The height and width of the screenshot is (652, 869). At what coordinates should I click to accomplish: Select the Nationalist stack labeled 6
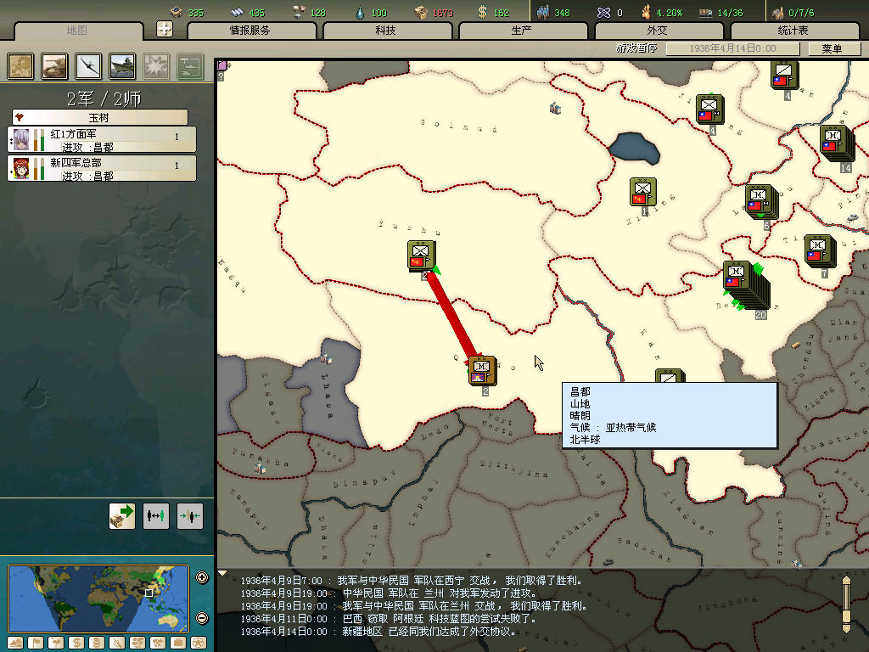click(x=762, y=202)
